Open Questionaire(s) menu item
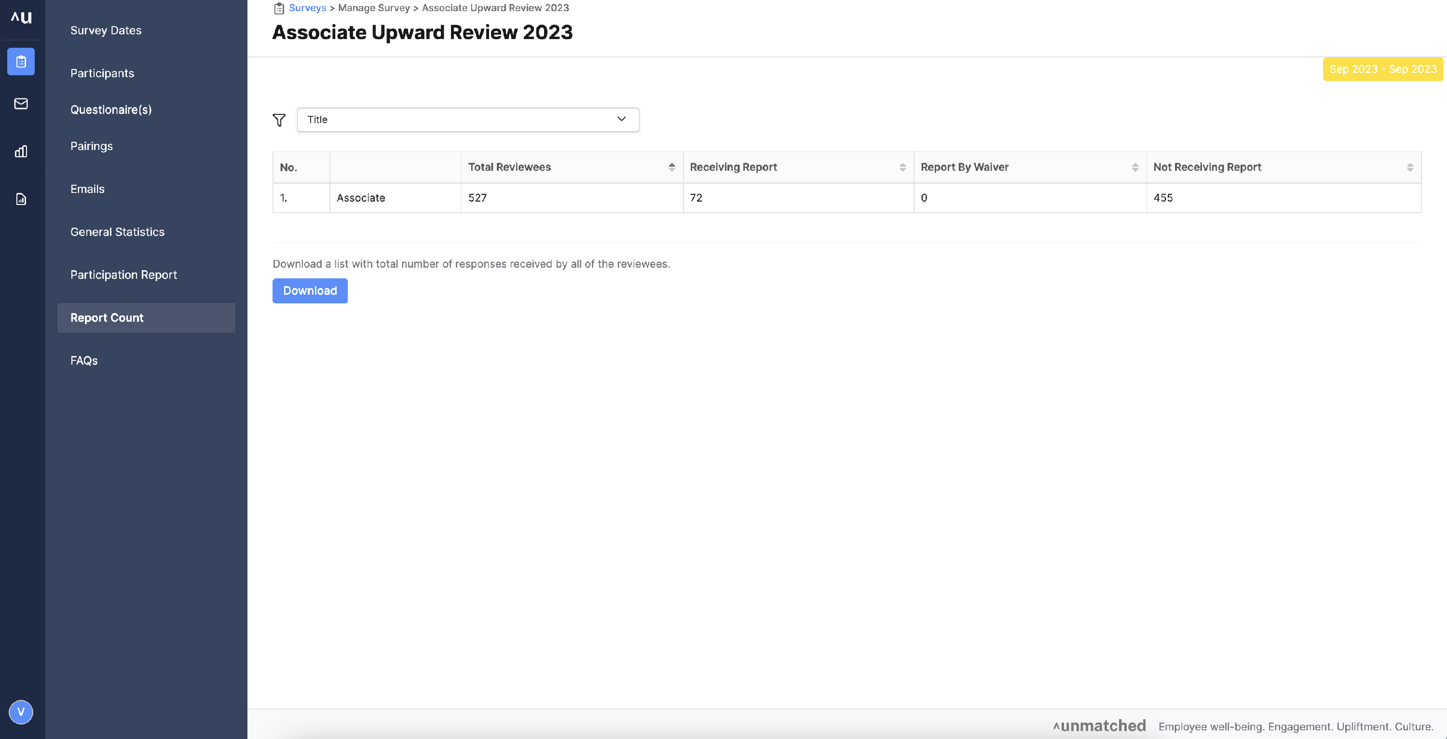This screenshot has height=739, width=1447. [x=111, y=109]
